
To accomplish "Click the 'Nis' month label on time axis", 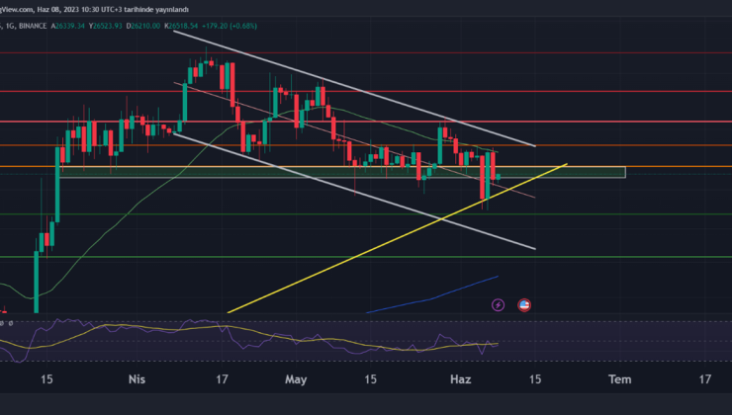I will coord(137,379).
